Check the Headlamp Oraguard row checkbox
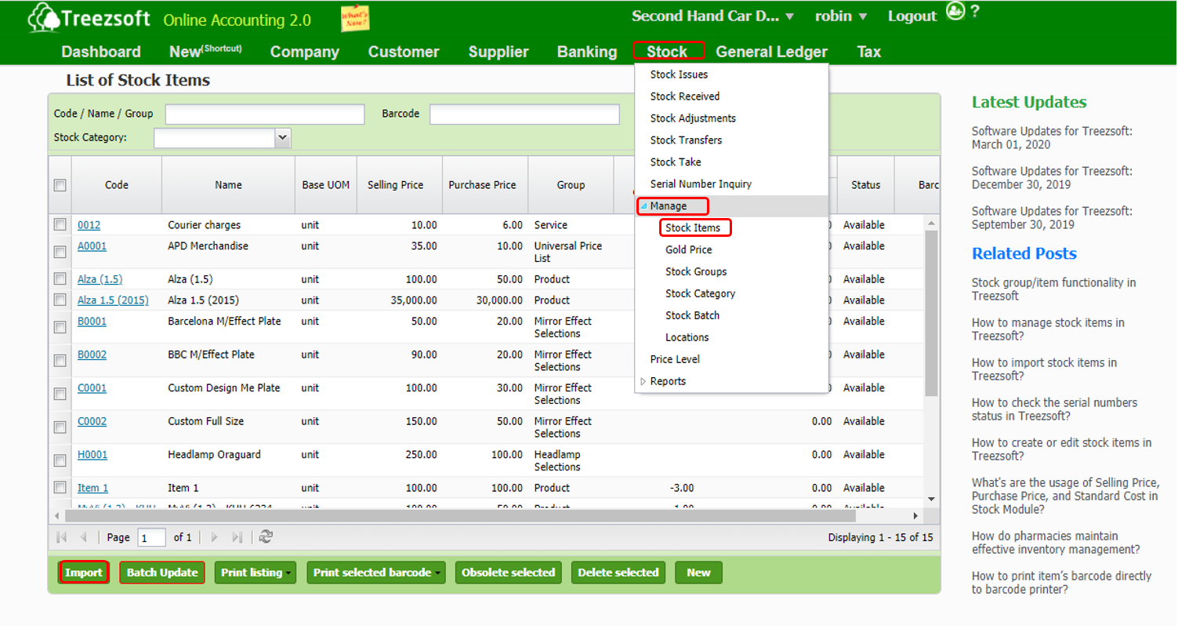 click(60, 460)
